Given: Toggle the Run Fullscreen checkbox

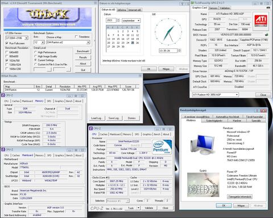Looking at the screenshot, I should [7, 43].
